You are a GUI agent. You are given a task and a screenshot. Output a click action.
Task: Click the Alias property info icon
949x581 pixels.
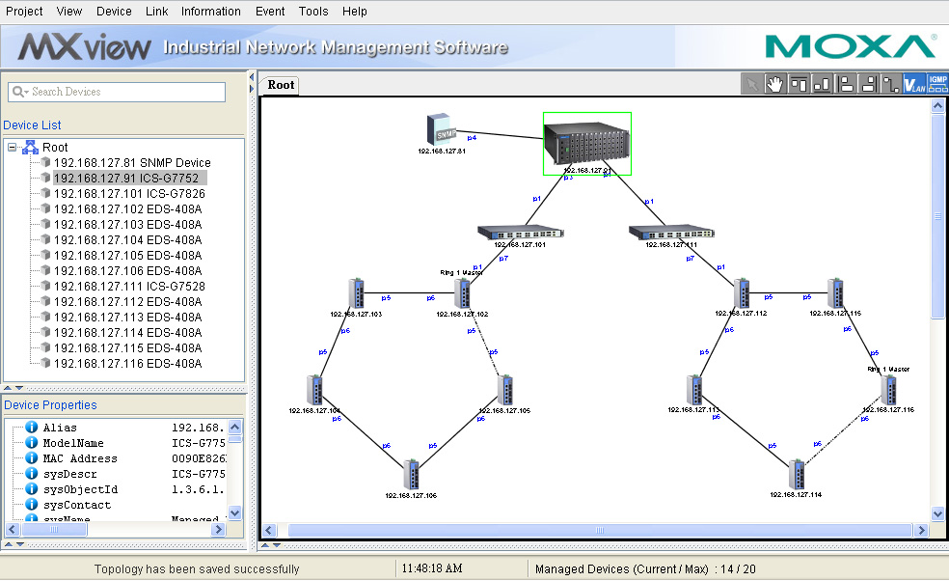pyautogui.click(x=32, y=428)
